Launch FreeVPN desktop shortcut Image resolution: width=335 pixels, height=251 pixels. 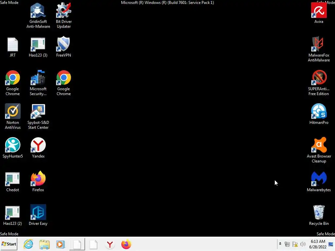[64, 47]
